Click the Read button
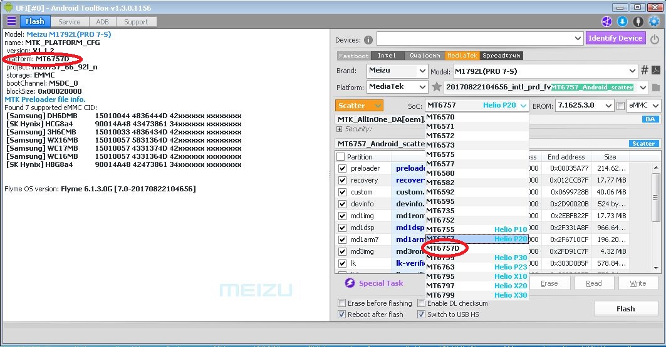 594,283
